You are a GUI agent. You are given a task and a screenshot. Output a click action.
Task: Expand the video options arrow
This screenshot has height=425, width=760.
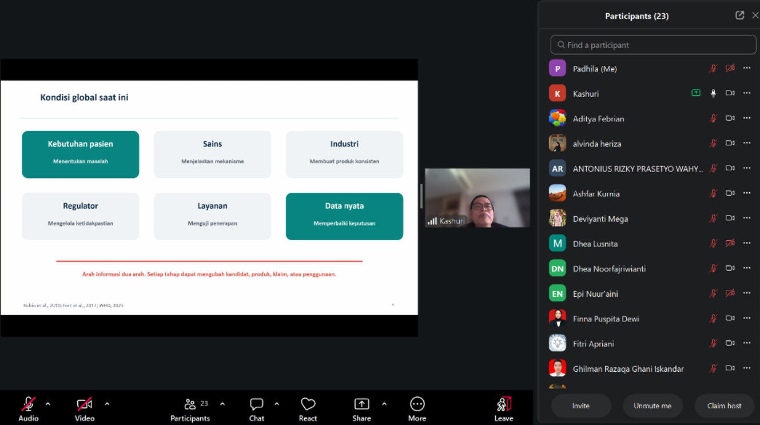point(107,404)
